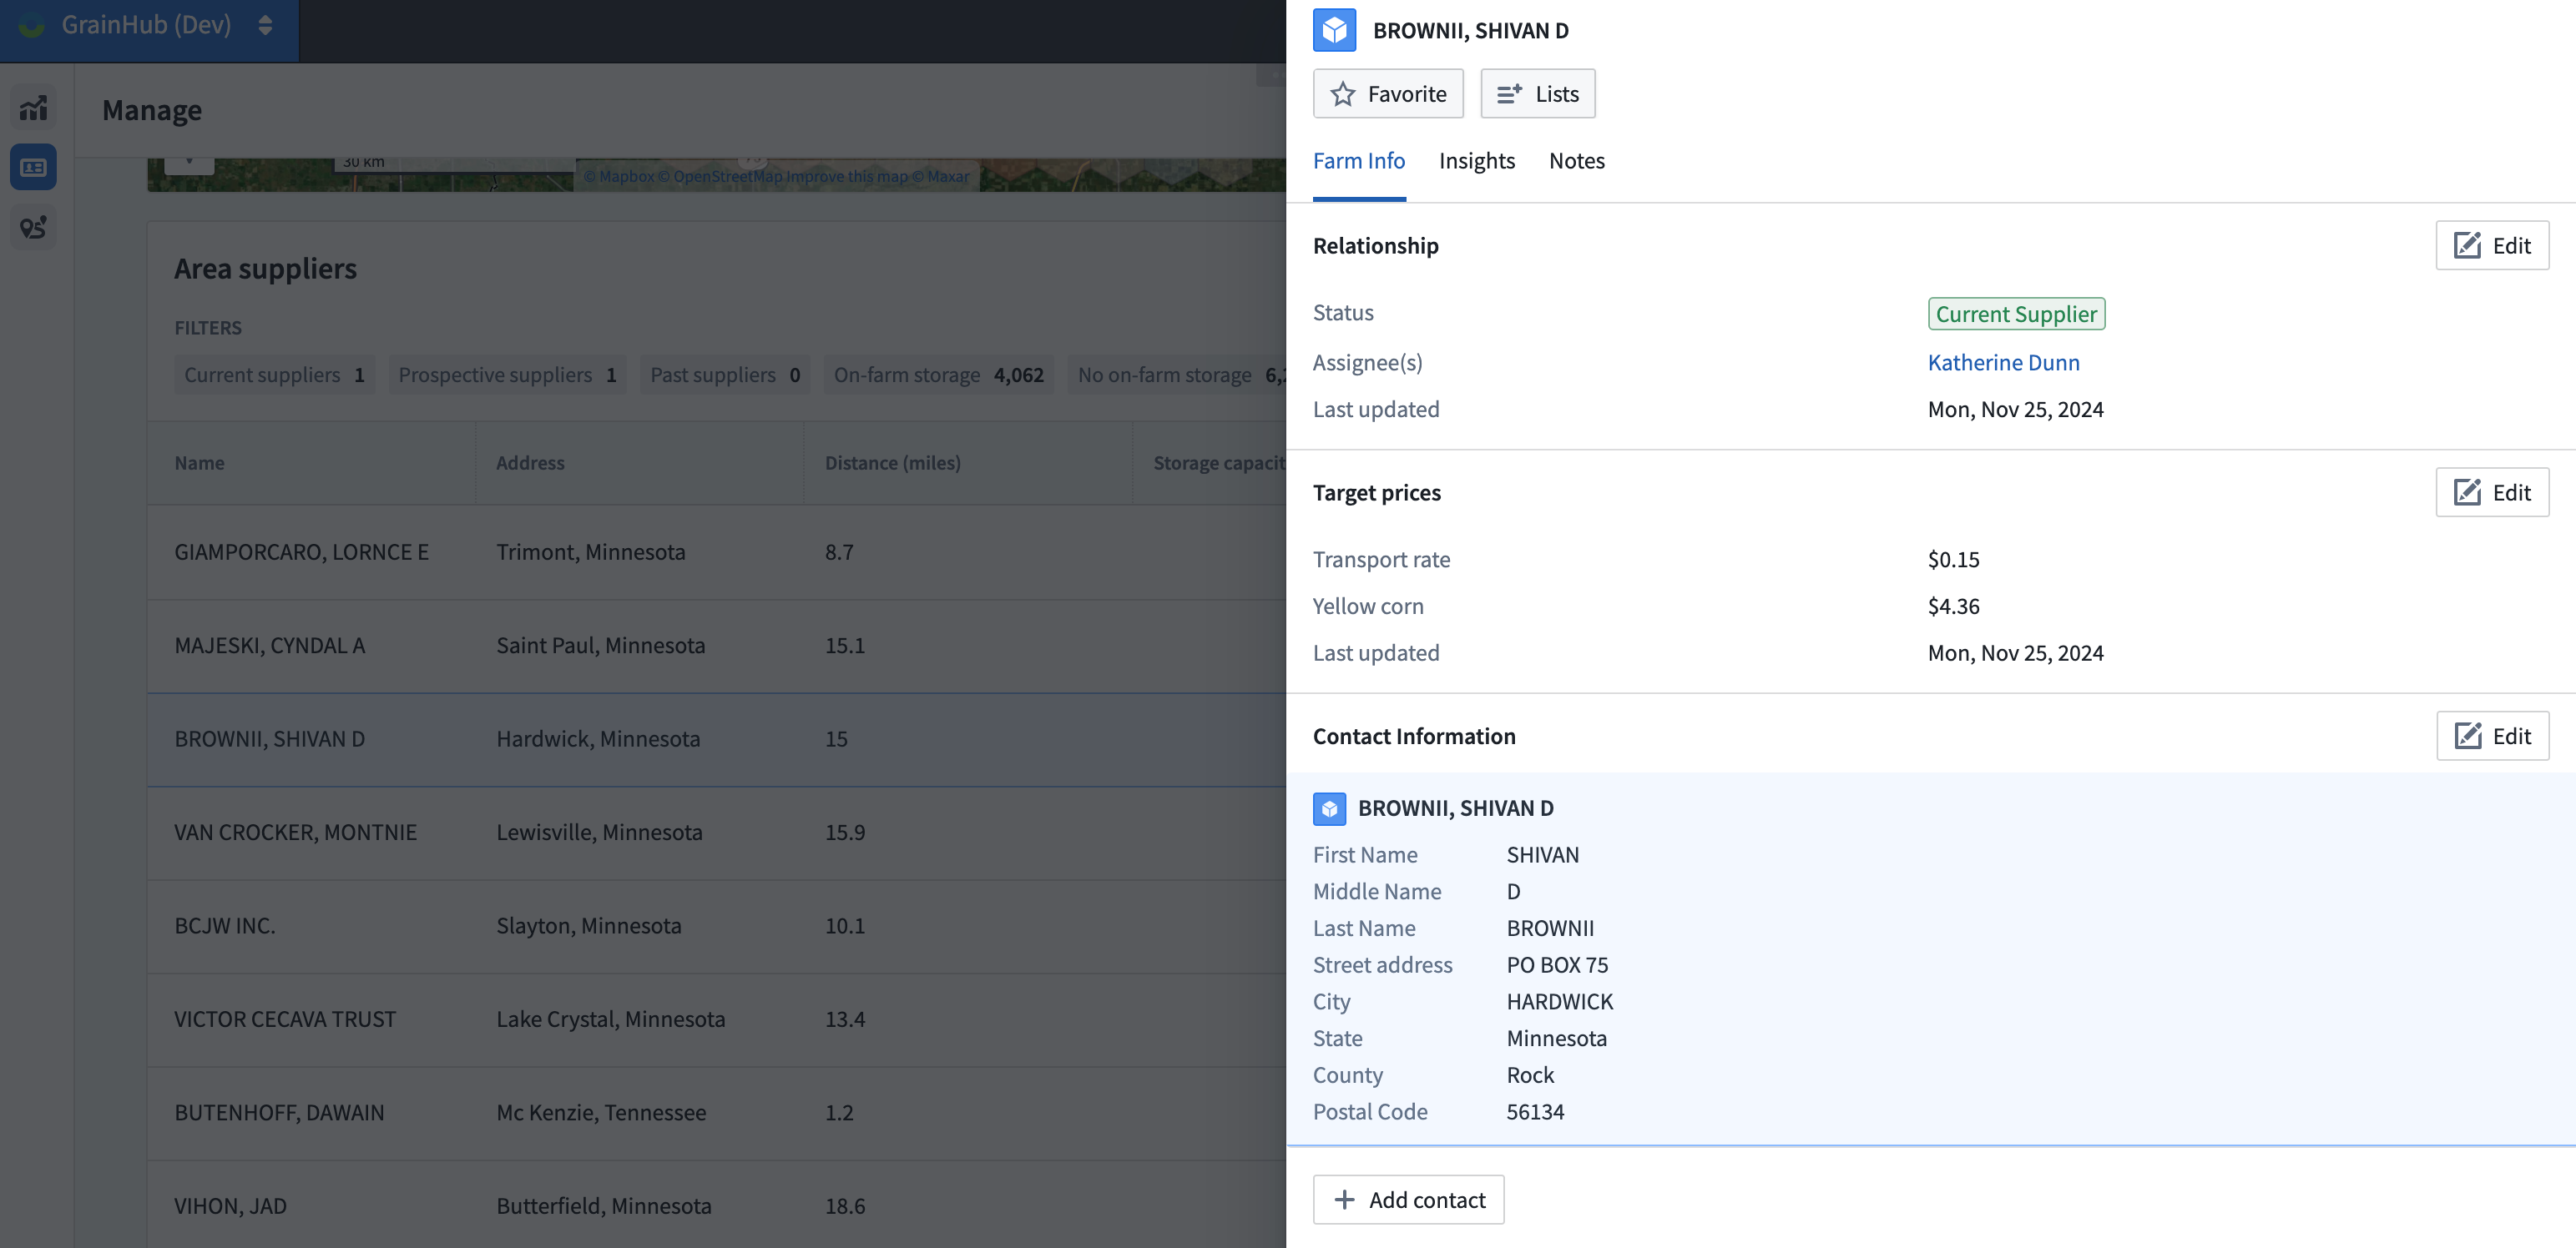The width and height of the screenshot is (2576, 1248).
Task: Click the Add contact button
Action: coord(1408,1199)
